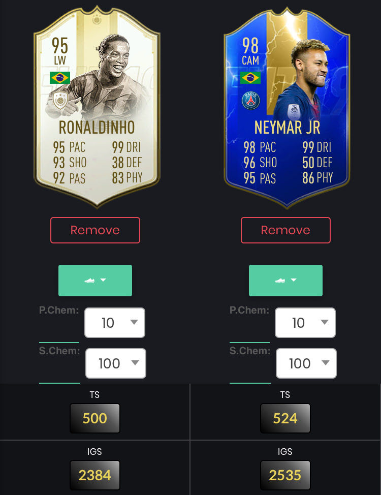This screenshot has width=381, height=495.
Task: Click the PSG club badge on Neymar's card
Action: click(250, 101)
